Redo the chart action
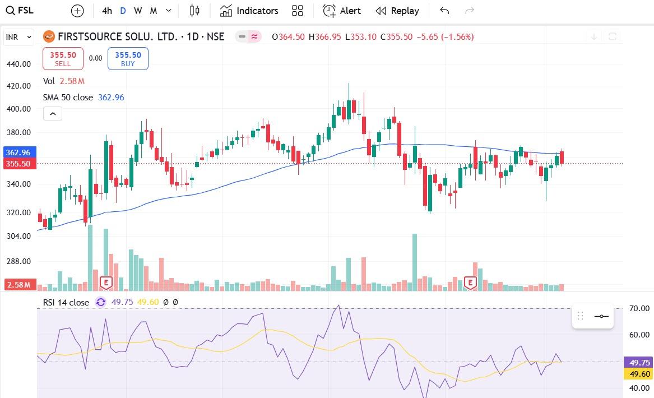 coord(470,11)
